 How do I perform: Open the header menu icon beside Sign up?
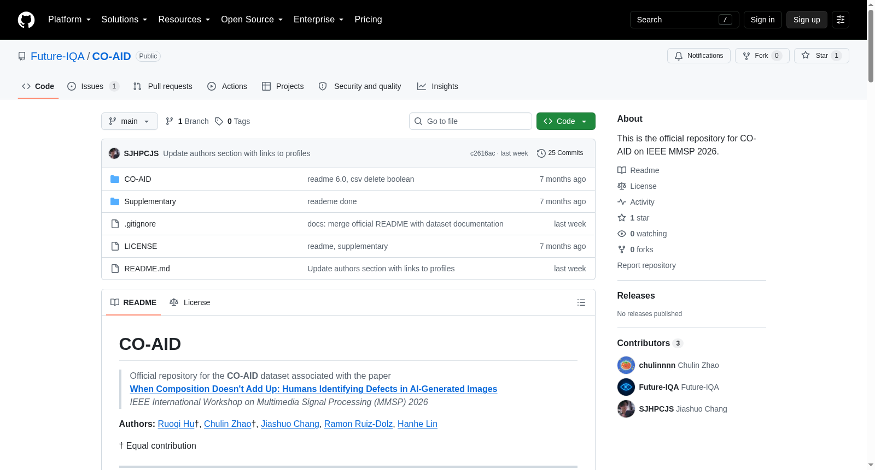pos(841,20)
